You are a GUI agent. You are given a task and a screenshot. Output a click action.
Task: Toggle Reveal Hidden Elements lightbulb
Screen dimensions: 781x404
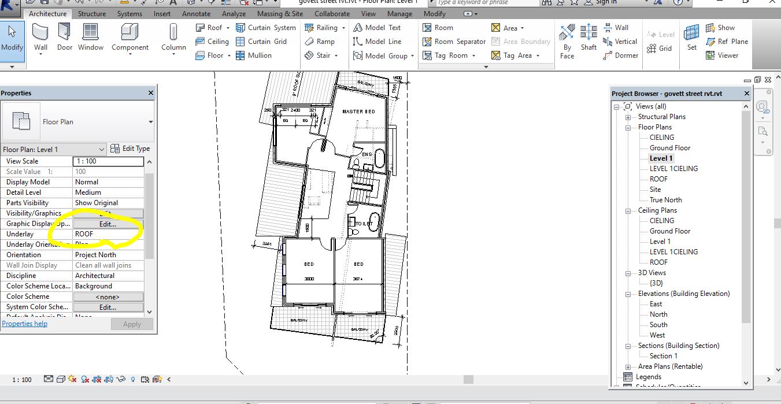[x=133, y=379]
